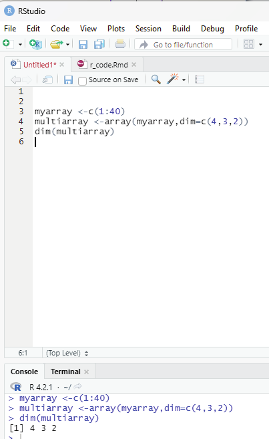Click the save current document icon in the editor toolbar
The width and height of the screenshot is (269, 439).
(68, 80)
